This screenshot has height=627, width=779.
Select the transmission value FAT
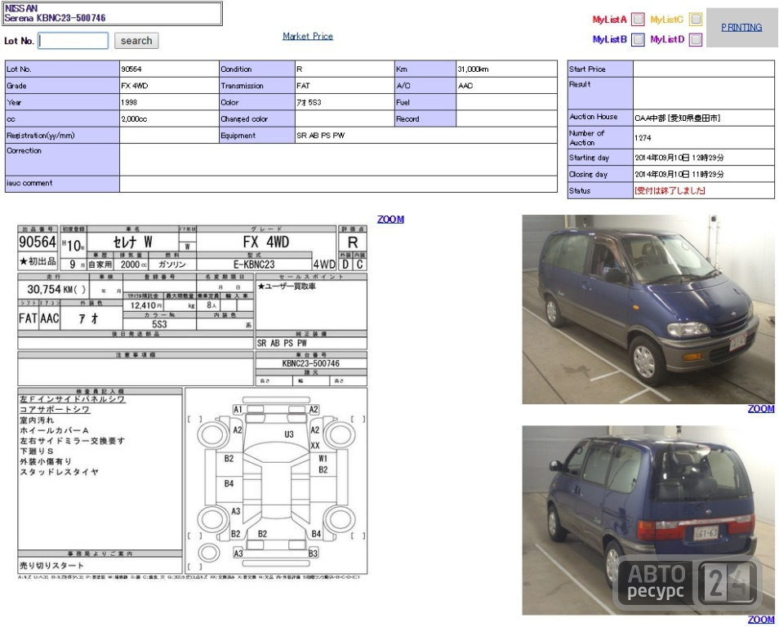point(303,86)
